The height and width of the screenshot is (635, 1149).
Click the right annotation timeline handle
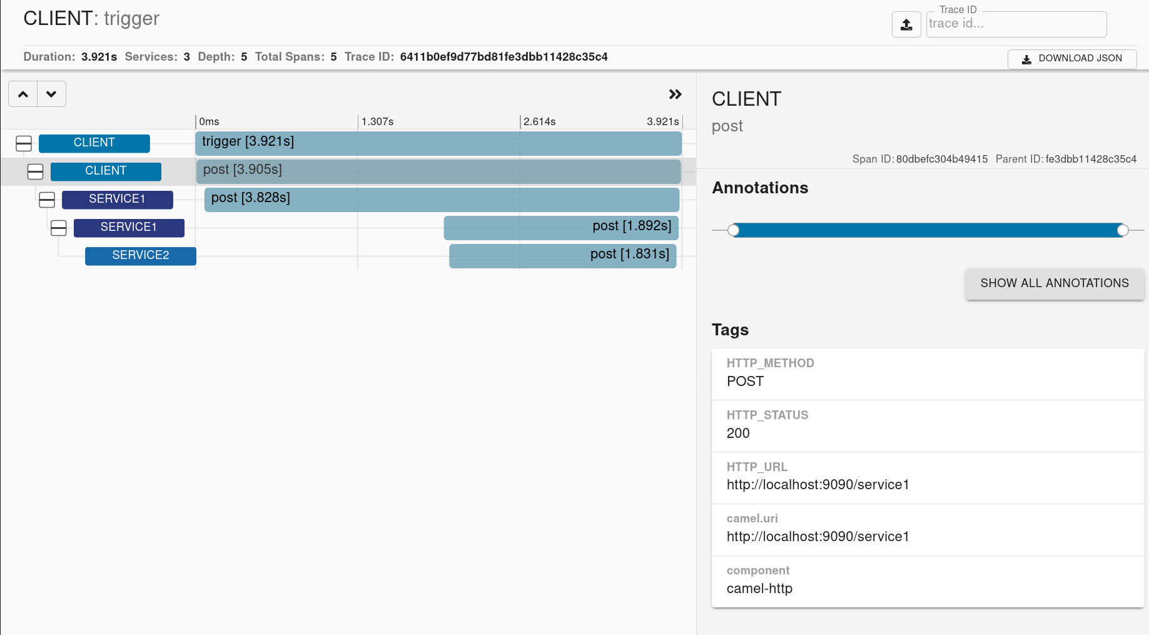(1123, 230)
